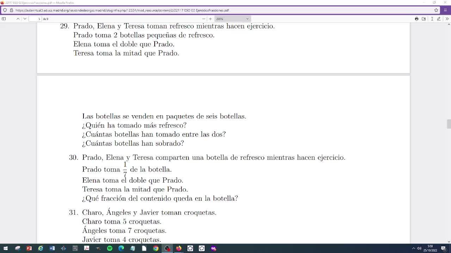451x253 pixels.
Task: Open Google Chrome from the taskbar
Action: pos(156,248)
